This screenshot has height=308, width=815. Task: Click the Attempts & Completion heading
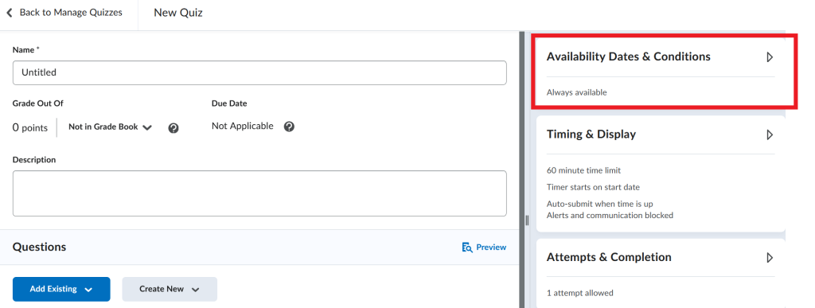[x=609, y=258]
